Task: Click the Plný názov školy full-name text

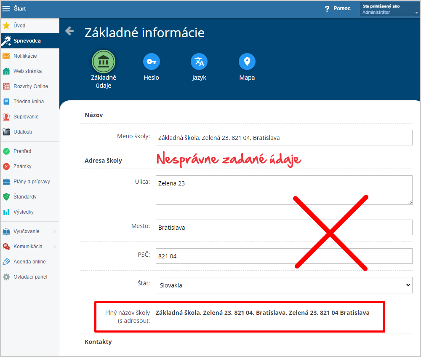Action: (263, 313)
